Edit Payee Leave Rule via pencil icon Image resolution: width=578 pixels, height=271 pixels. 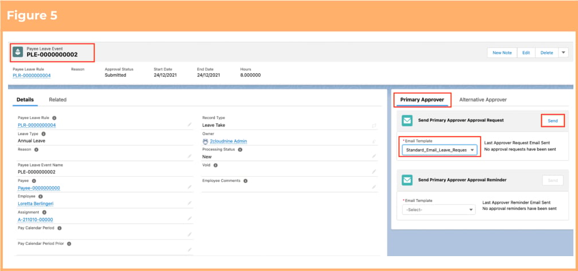point(190,125)
